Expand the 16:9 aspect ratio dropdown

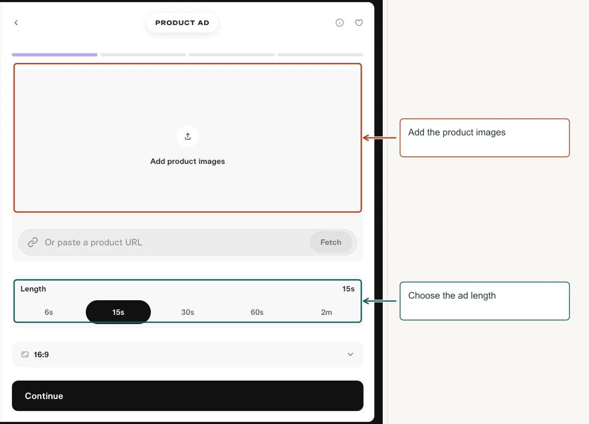(188, 355)
